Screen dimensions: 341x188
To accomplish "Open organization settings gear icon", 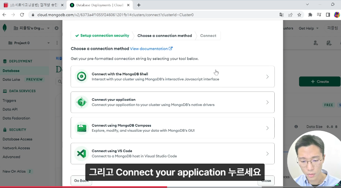I will [57, 28].
